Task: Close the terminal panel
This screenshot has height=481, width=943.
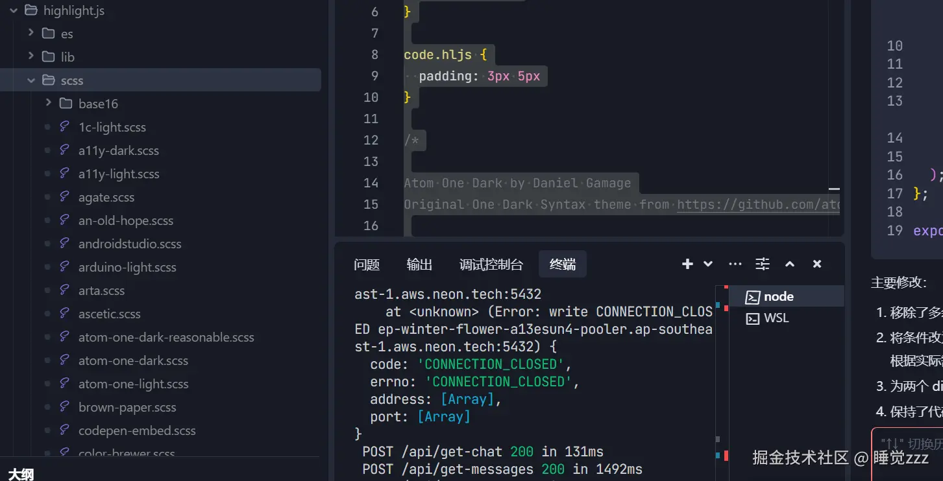Action: (817, 264)
